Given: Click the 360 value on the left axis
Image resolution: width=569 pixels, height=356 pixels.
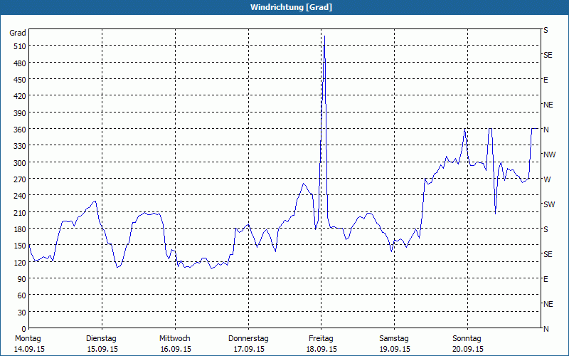Looking at the screenshot, I should pyautogui.click(x=18, y=130).
